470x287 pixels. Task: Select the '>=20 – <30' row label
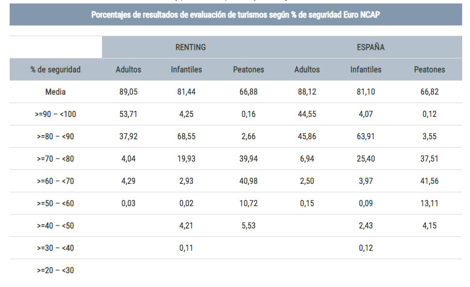(56, 270)
